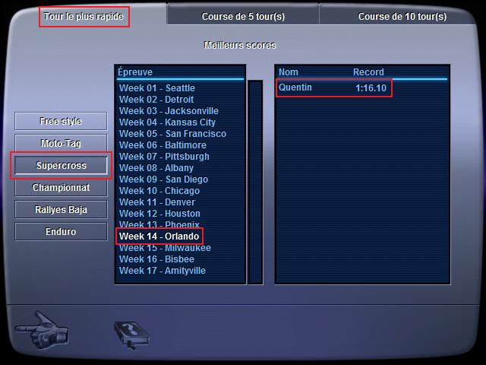Select Week 17 - Amityville event
This screenshot has height=365, width=486.
pos(162,271)
